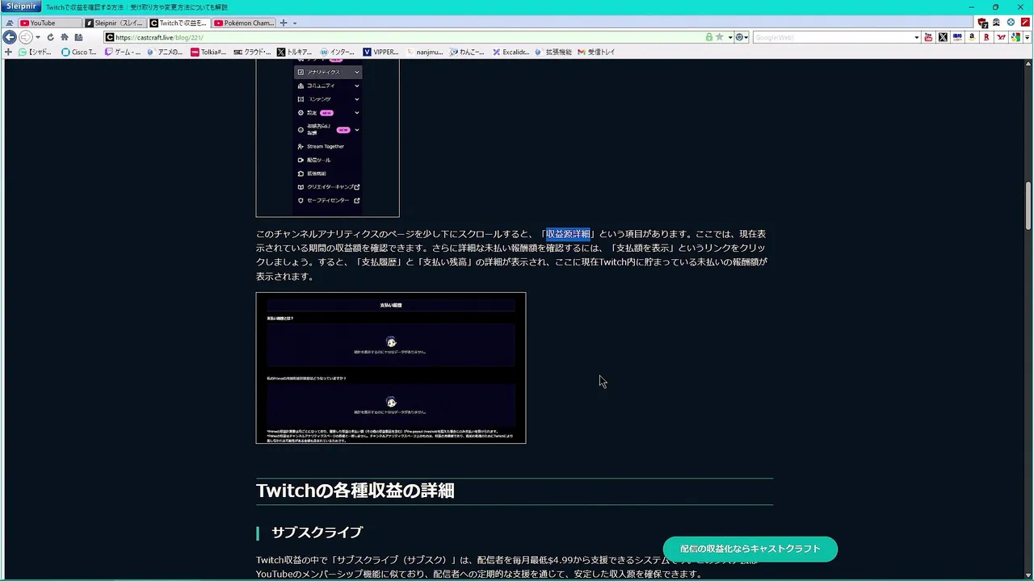Search with the Kakaku.com search engine icon
The image size is (1034, 581).
(x=957, y=37)
